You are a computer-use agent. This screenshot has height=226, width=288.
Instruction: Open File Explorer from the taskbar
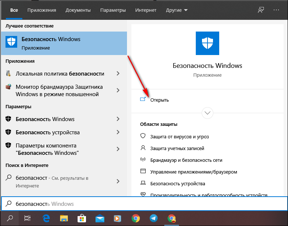coord(64,218)
